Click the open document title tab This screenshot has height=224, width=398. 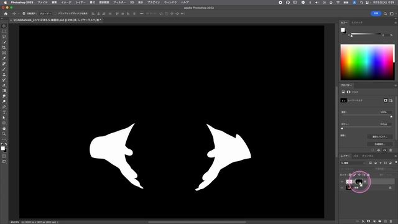tap(57, 20)
